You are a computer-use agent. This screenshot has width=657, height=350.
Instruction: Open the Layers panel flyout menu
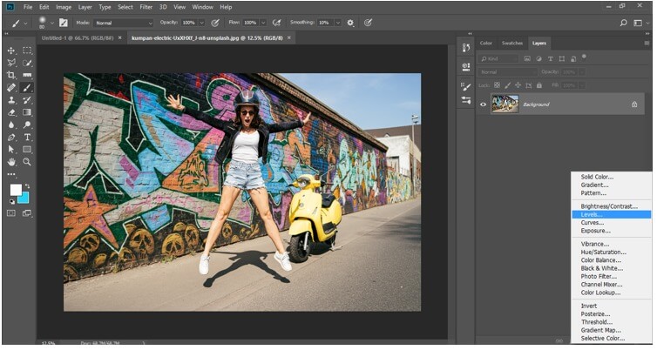tap(647, 44)
